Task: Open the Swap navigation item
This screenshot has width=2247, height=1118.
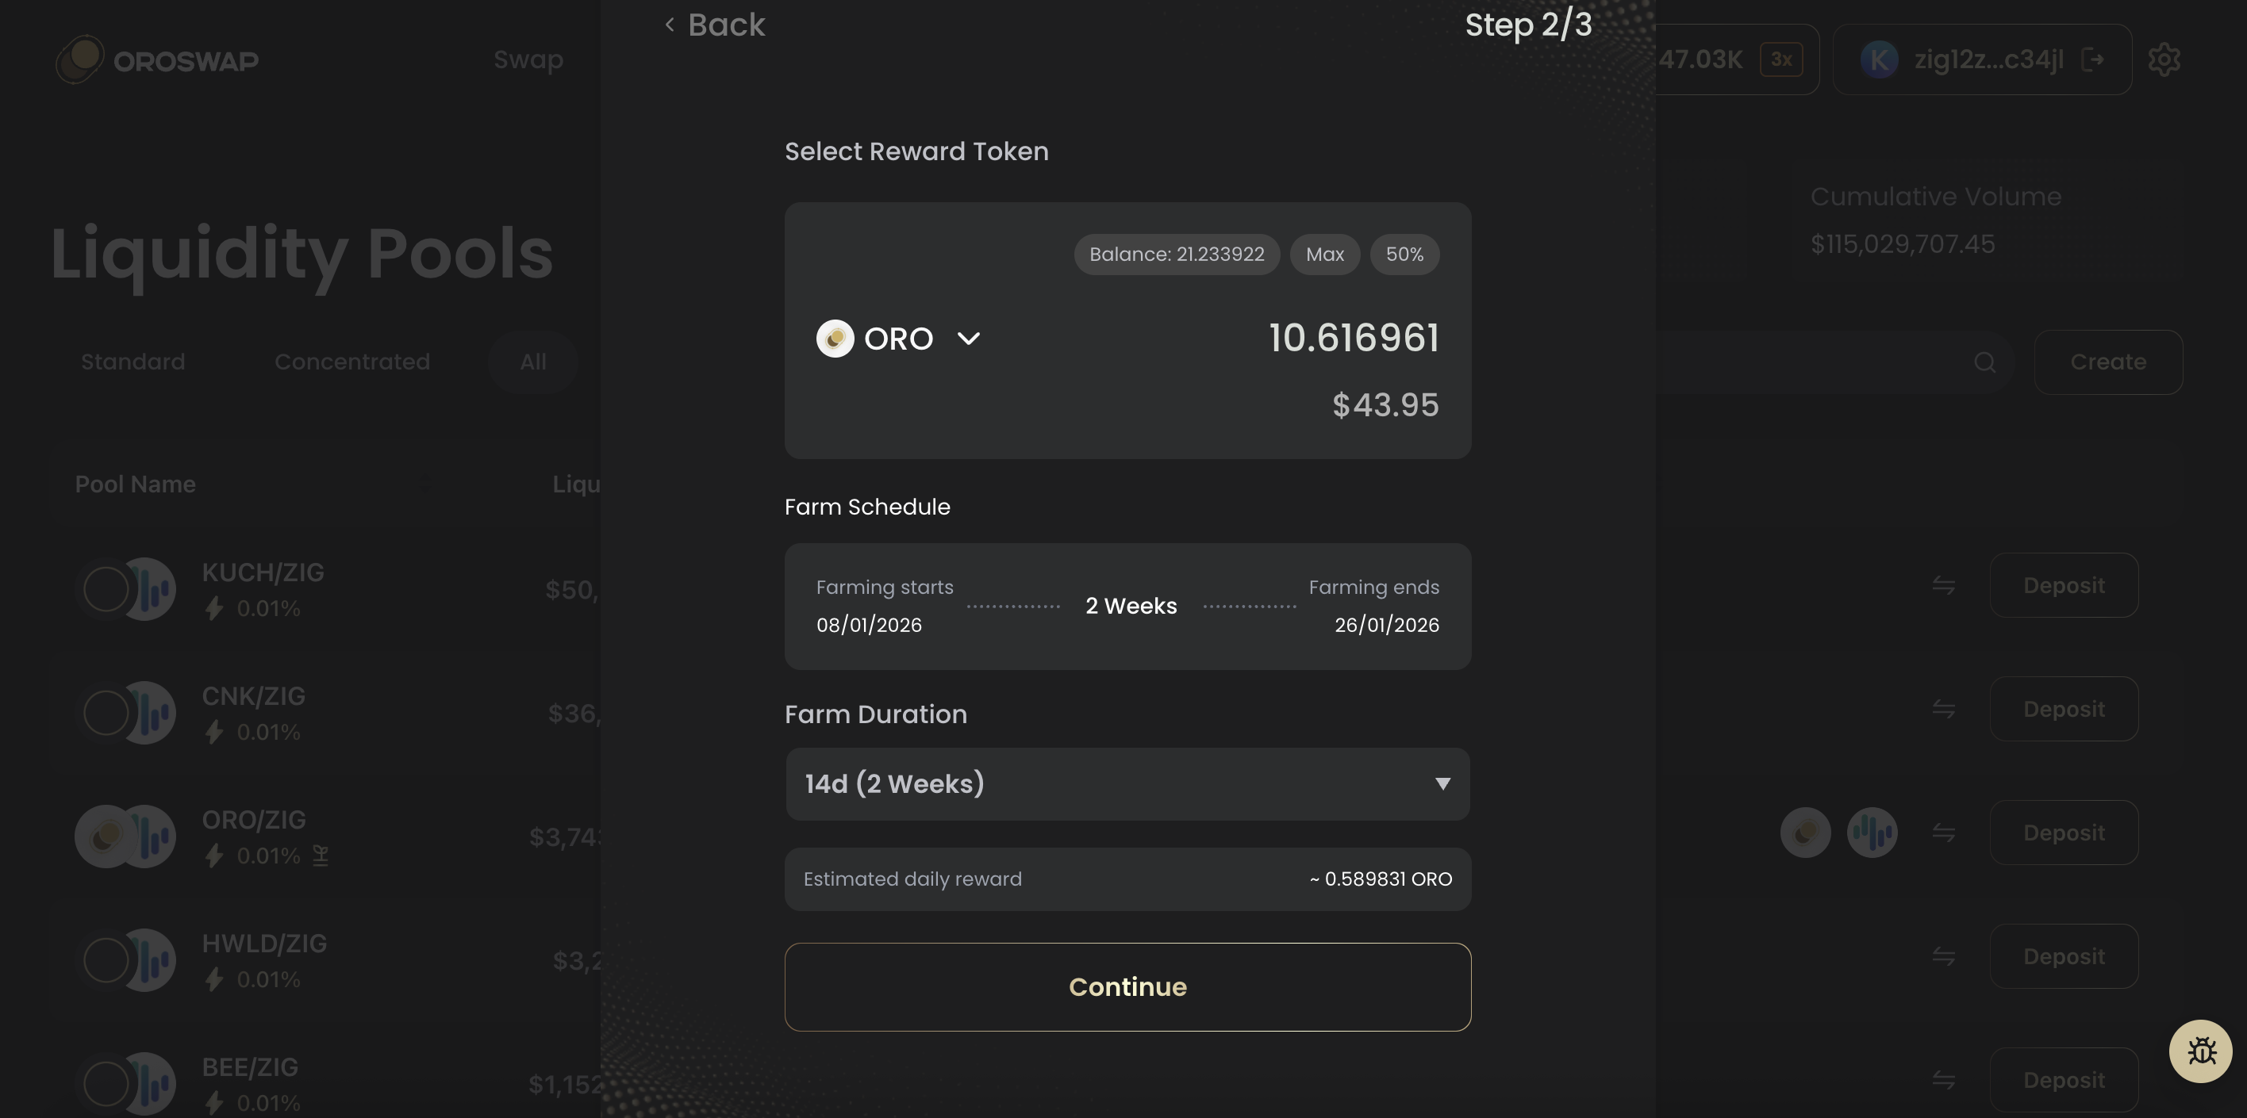Action: point(528,59)
